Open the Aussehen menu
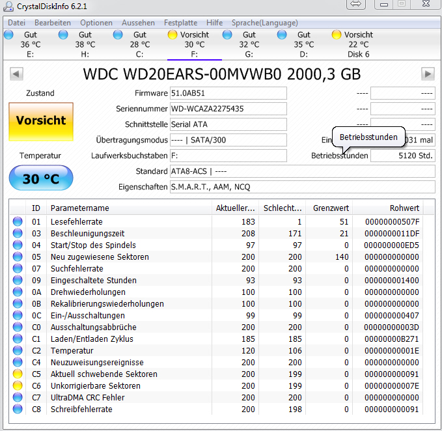442x431 pixels. click(x=138, y=23)
